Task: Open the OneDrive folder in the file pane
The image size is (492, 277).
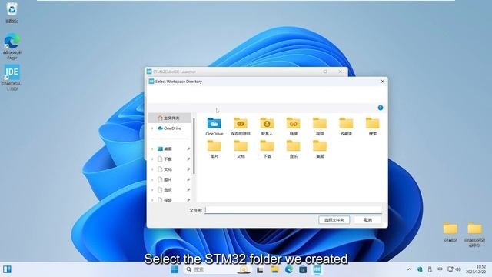Action: click(214, 126)
